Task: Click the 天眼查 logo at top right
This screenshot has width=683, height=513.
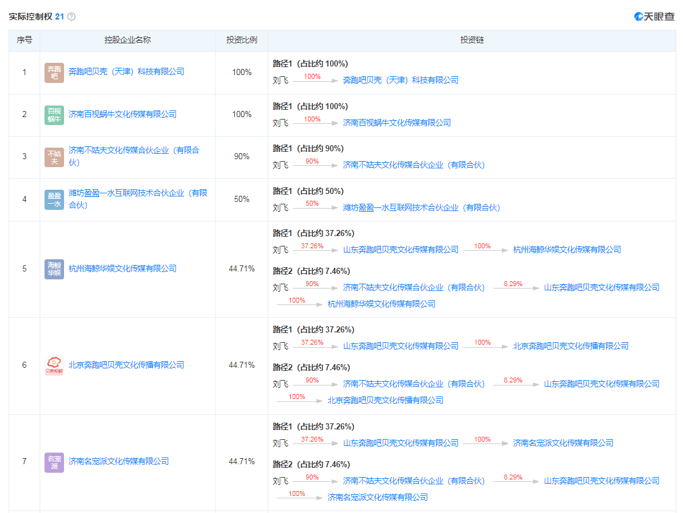Action: [x=654, y=18]
